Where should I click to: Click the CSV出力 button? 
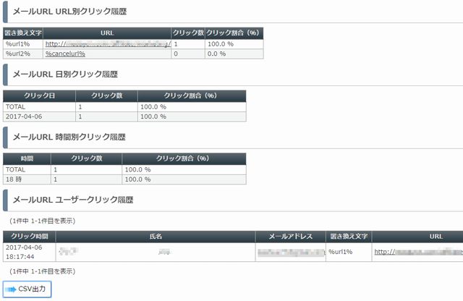click(x=27, y=289)
